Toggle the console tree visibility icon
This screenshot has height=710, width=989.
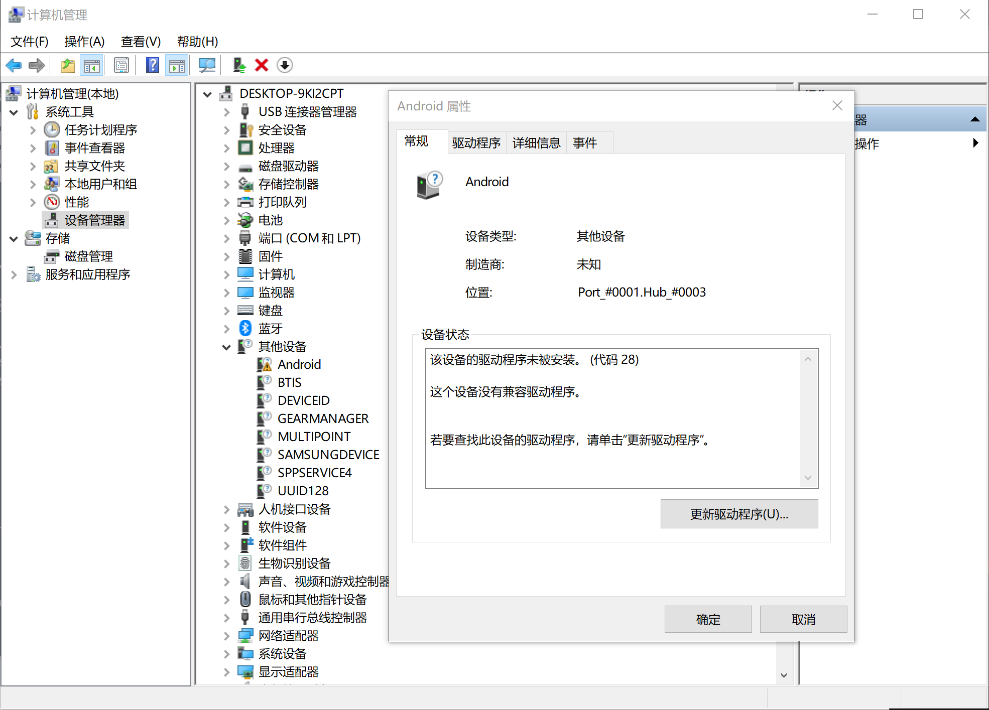click(x=92, y=65)
